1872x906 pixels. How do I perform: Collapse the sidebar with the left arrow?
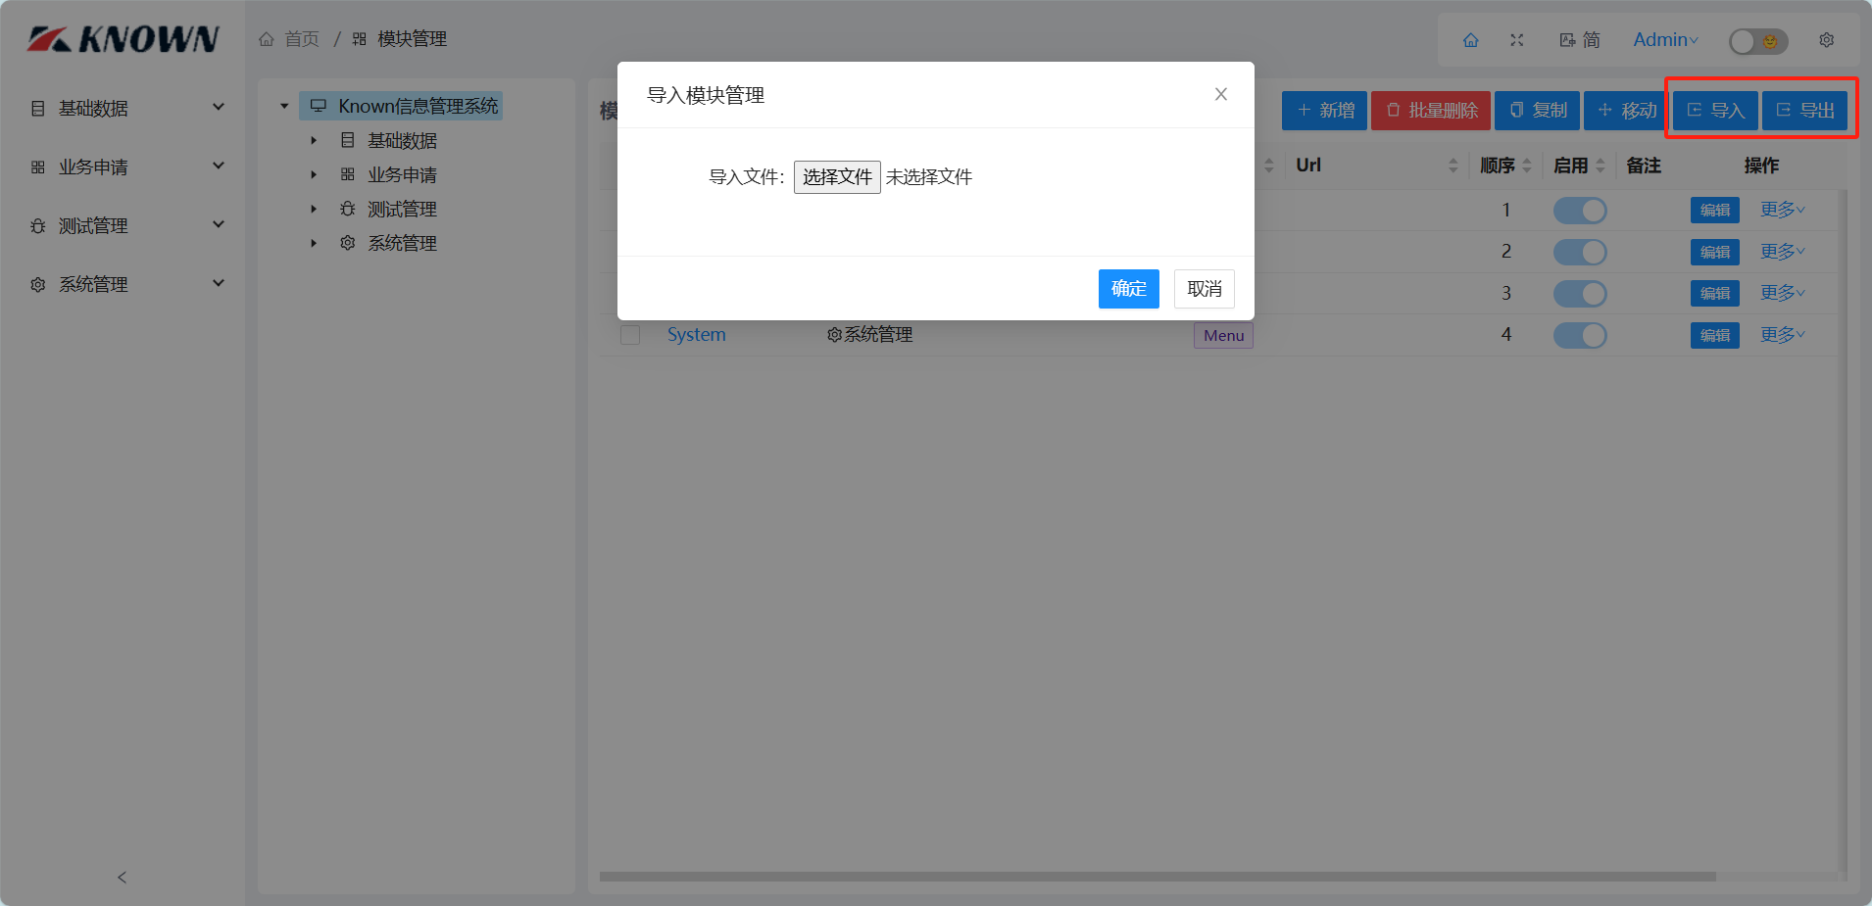122,878
